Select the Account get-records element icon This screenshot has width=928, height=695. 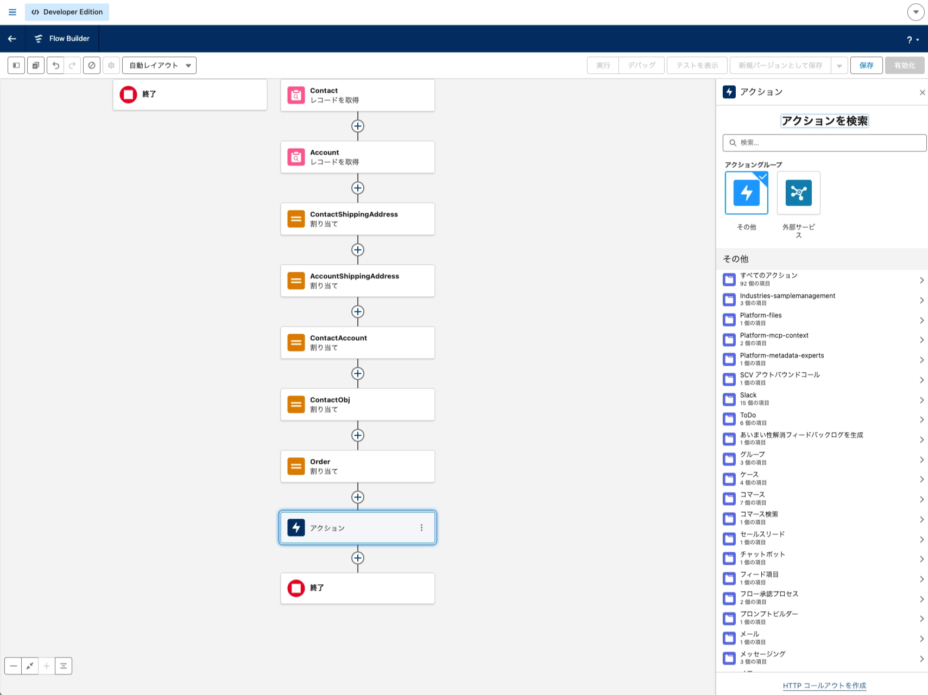pyautogui.click(x=296, y=157)
